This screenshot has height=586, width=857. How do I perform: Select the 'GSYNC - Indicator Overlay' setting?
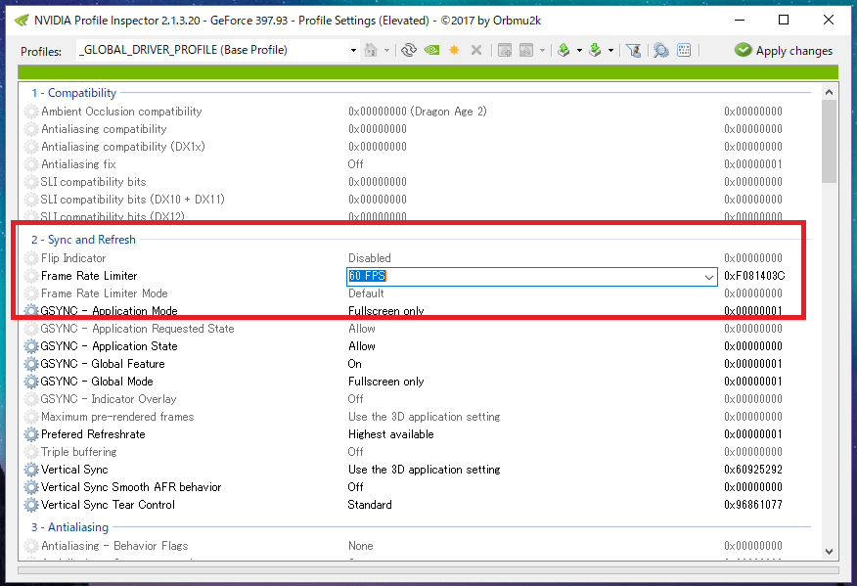point(109,399)
